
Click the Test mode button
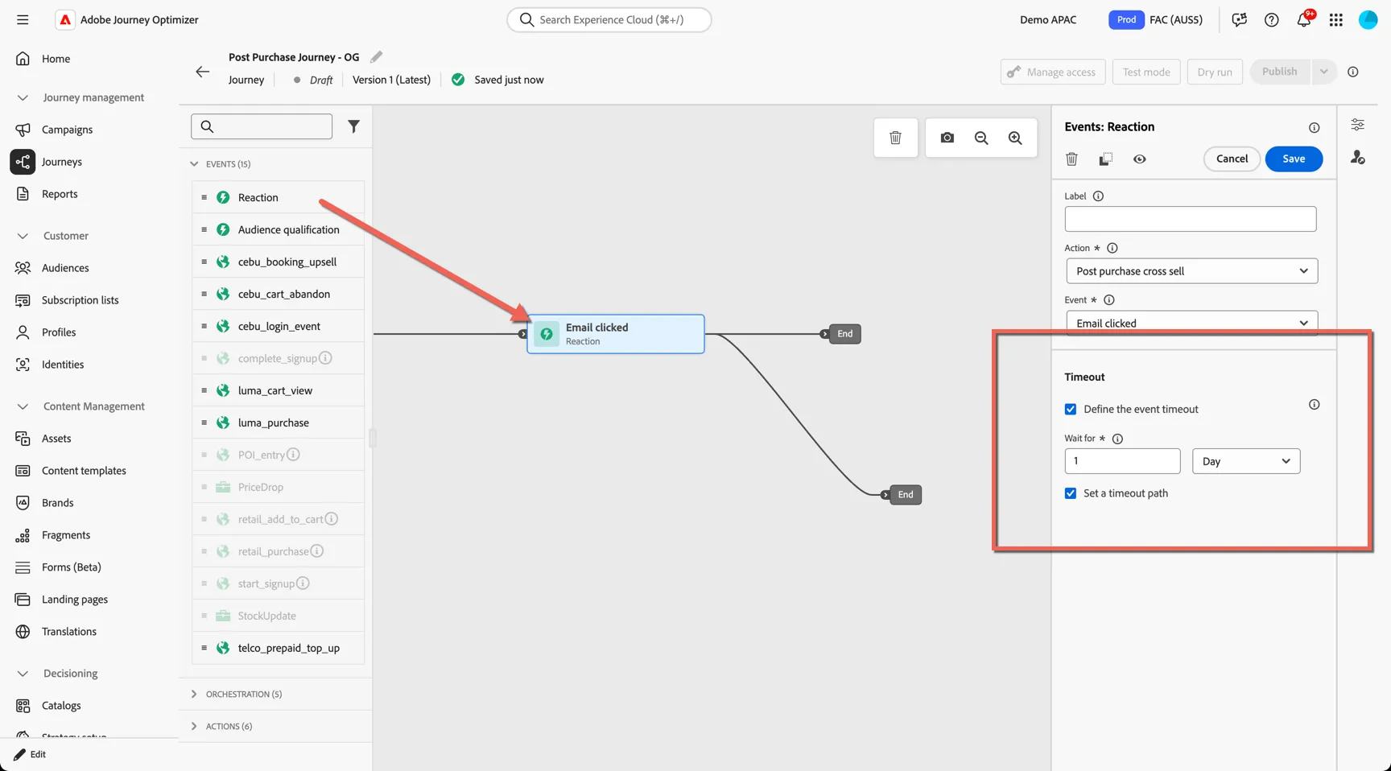(x=1146, y=72)
